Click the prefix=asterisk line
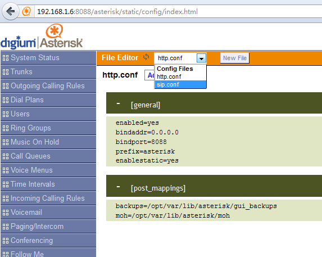This screenshot has height=257, width=322. pyautogui.click(x=145, y=151)
